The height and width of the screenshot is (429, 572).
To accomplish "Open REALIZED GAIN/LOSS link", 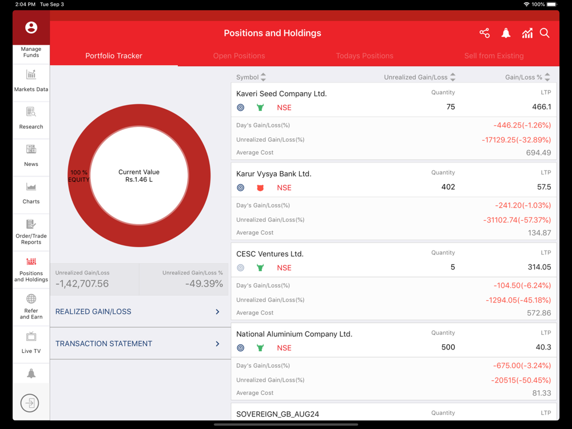I will coord(93,312).
